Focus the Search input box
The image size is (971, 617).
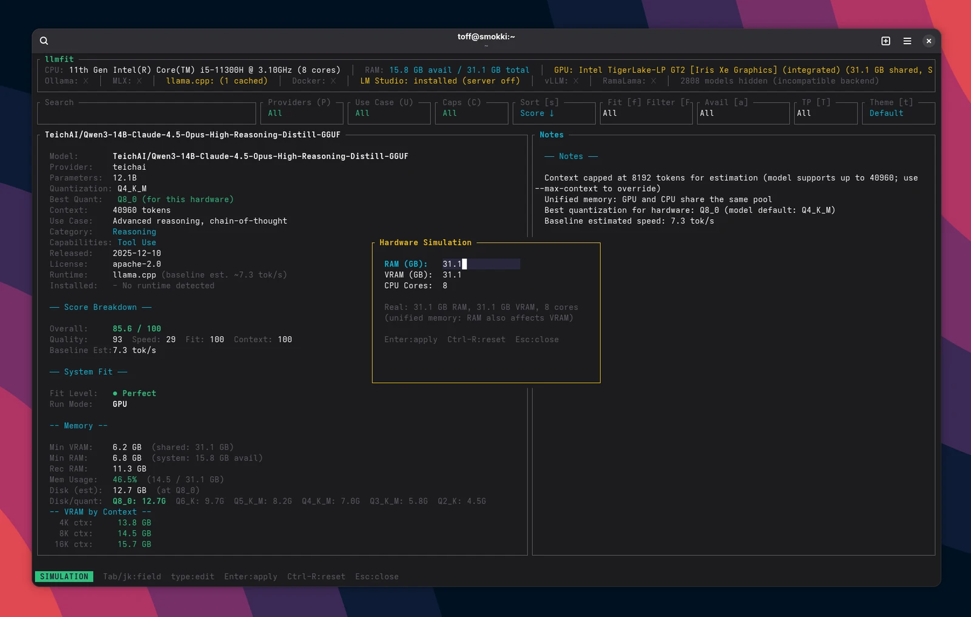[x=146, y=113]
